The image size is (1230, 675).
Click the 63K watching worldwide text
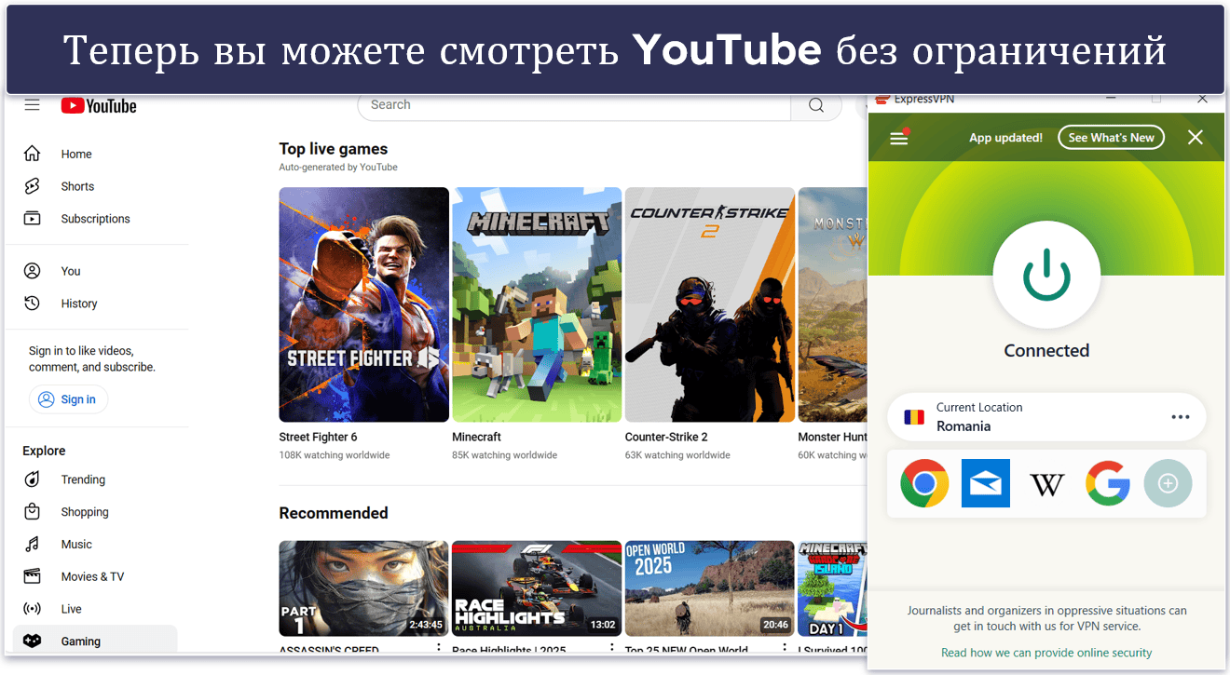click(677, 455)
